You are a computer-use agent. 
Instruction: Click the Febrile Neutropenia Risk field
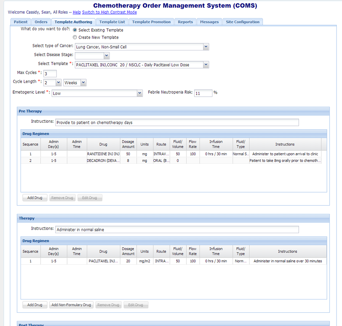[203, 93]
